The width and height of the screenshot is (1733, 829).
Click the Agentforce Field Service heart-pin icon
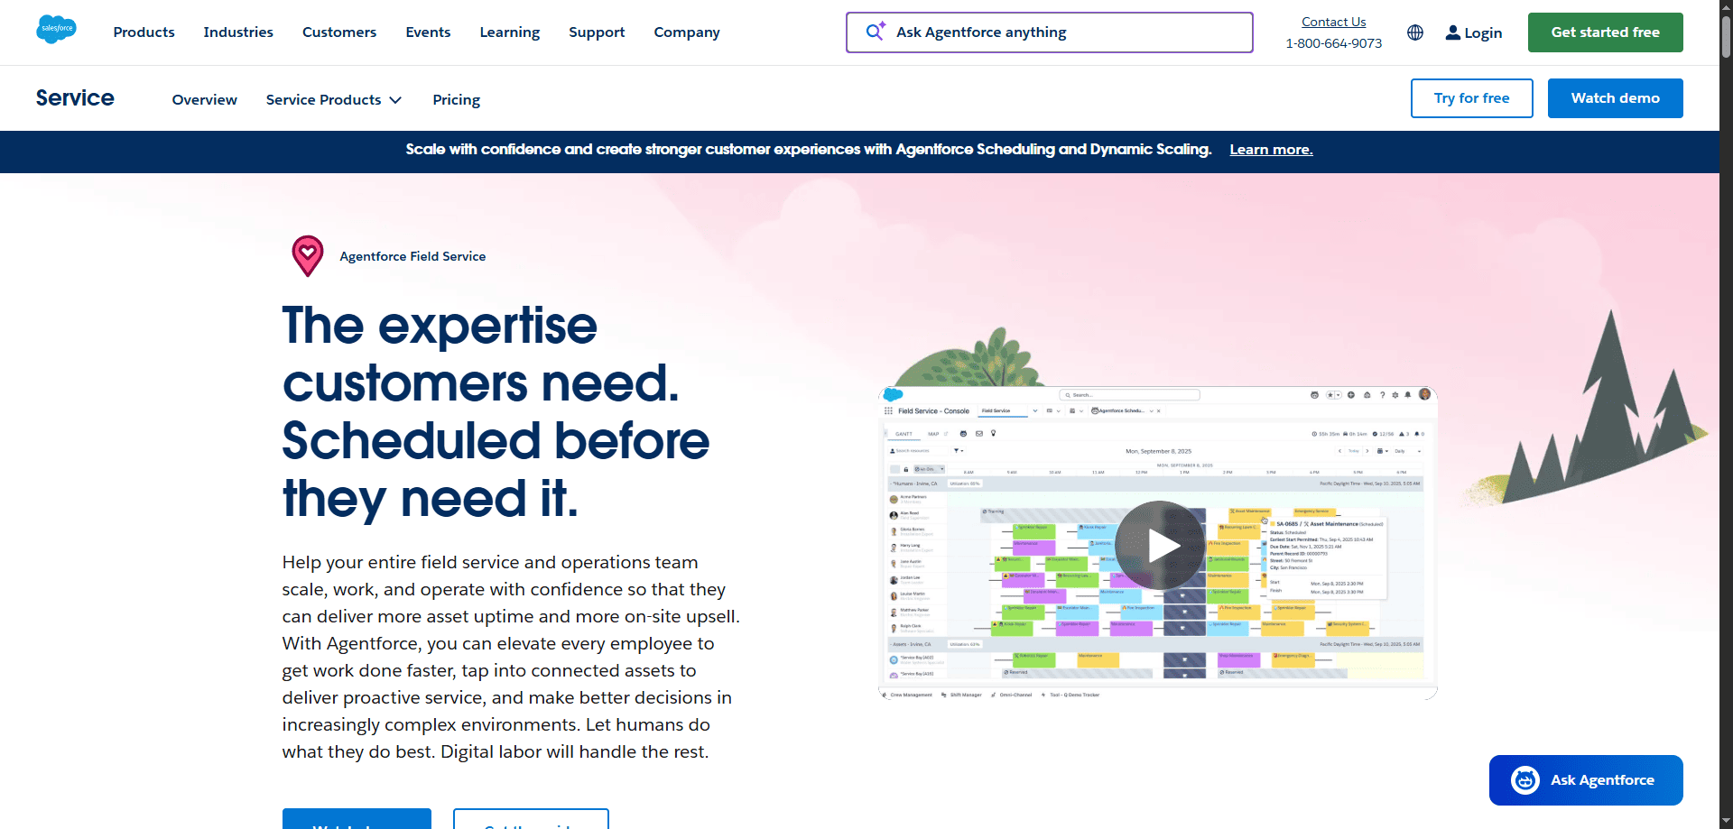tap(308, 256)
